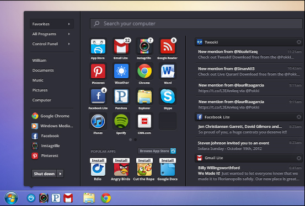Dismiss Facebook Lite notification group
Screen dimensions: 305x206
pyautogui.click(x=299, y=117)
